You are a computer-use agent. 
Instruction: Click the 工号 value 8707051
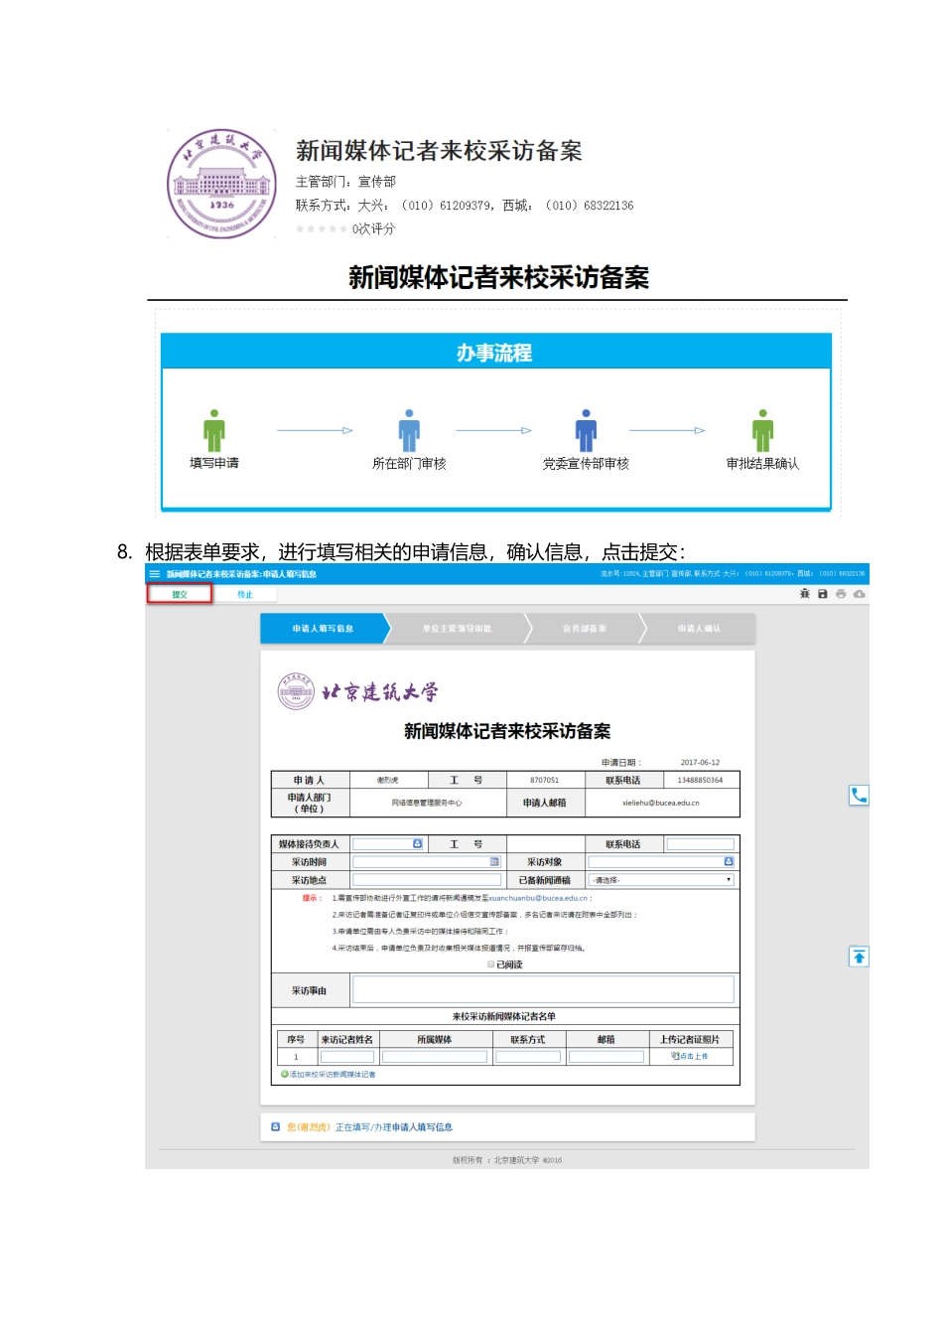544,780
